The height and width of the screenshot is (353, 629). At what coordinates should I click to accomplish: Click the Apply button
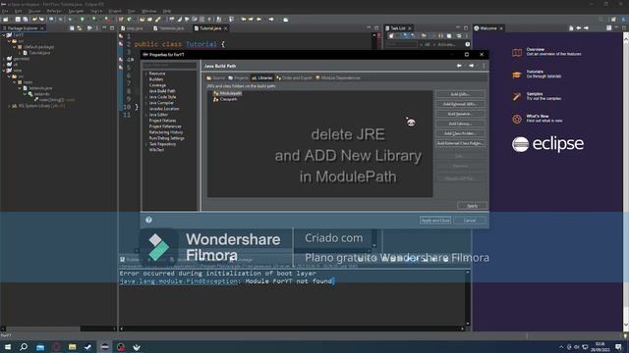pos(472,206)
